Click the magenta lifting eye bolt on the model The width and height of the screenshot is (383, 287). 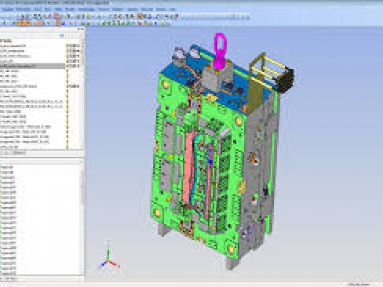coord(220,51)
